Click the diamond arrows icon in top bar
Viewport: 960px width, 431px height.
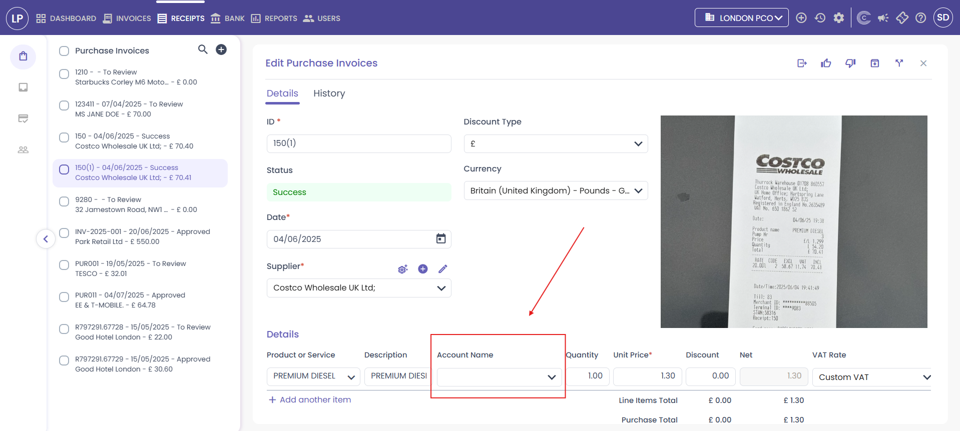902,18
